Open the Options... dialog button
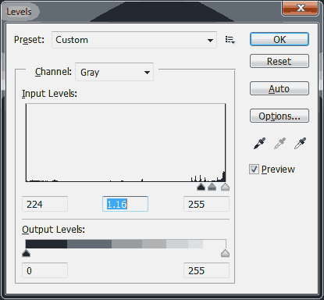The image size is (324, 300). [x=279, y=116]
